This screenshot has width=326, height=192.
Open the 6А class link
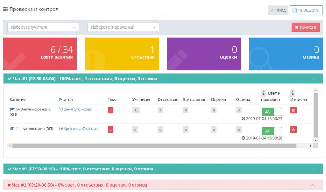(x=18, y=109)
